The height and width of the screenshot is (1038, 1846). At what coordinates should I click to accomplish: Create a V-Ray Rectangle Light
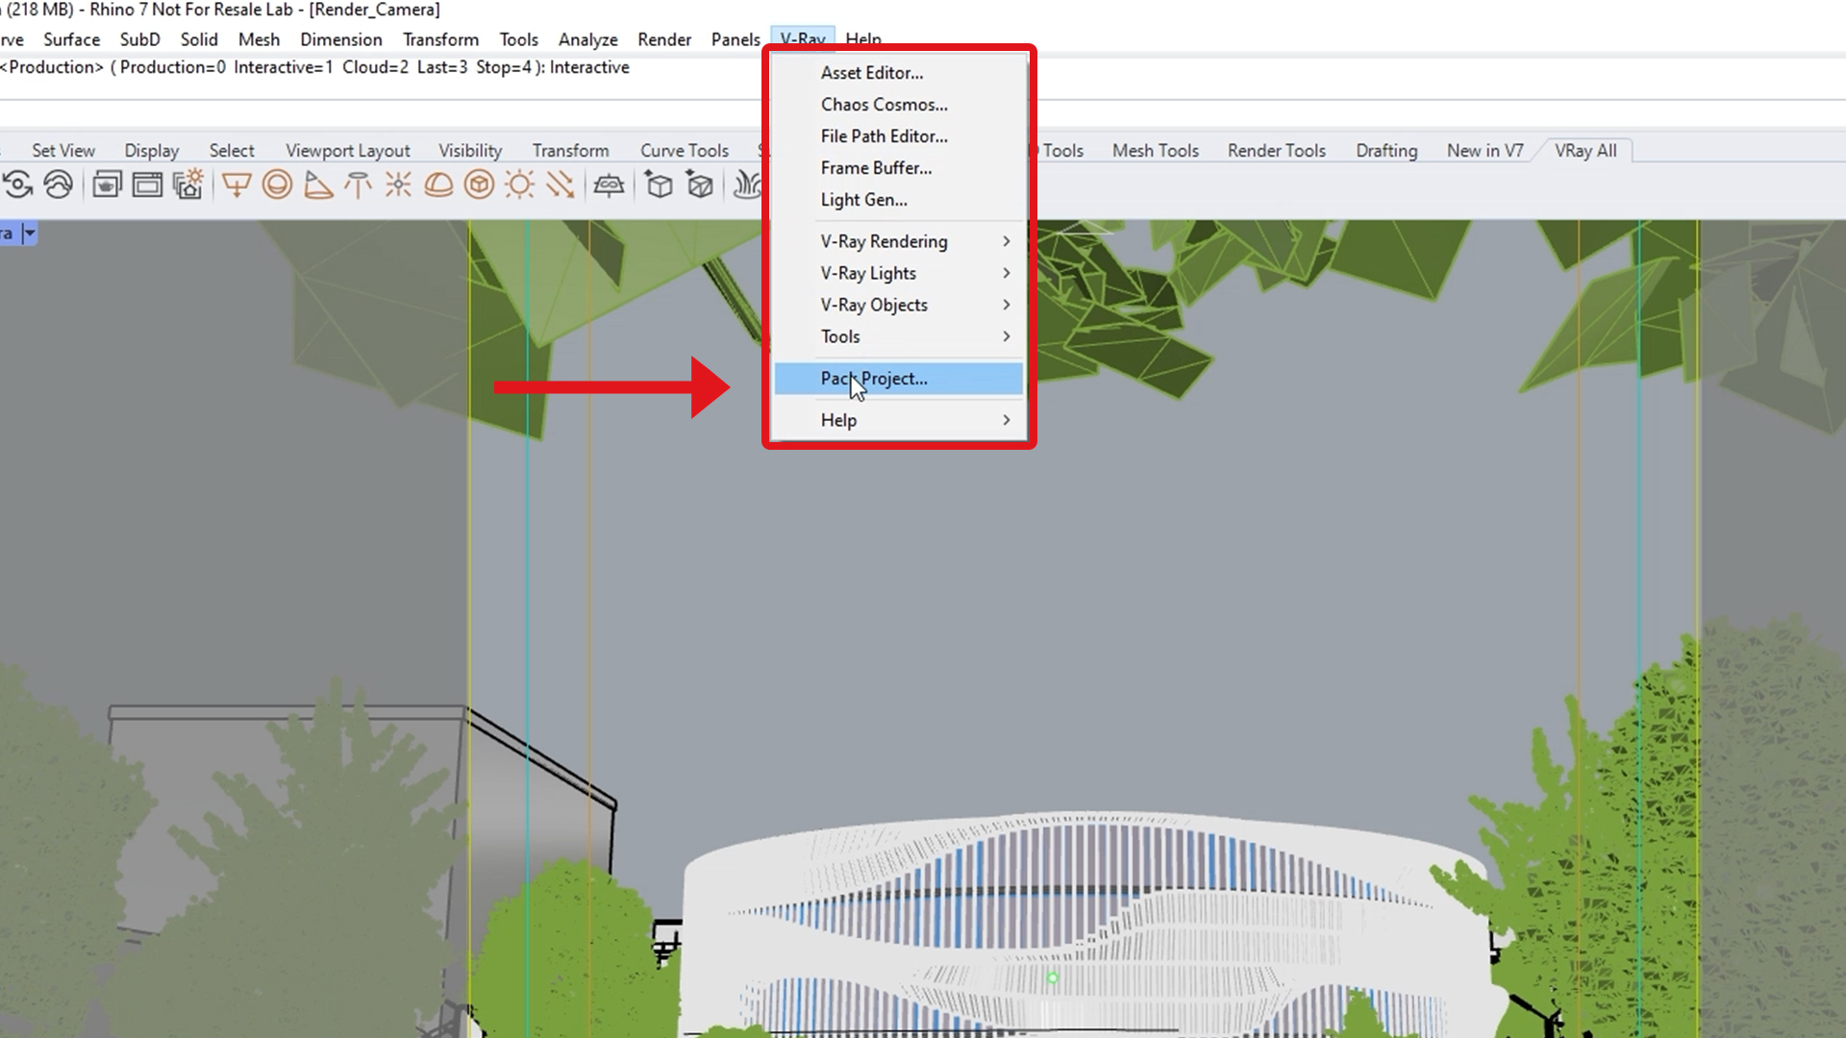[237, 184]
